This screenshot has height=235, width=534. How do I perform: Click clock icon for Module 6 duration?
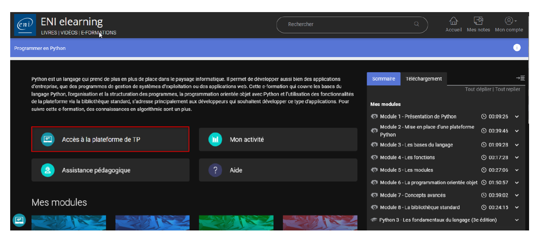pyautogui.click(x=484, y=182)
